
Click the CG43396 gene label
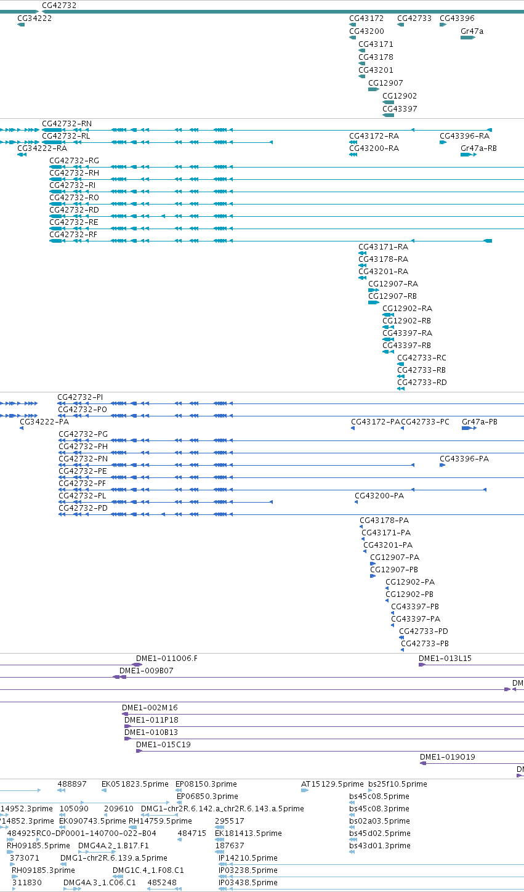[457, 18]
